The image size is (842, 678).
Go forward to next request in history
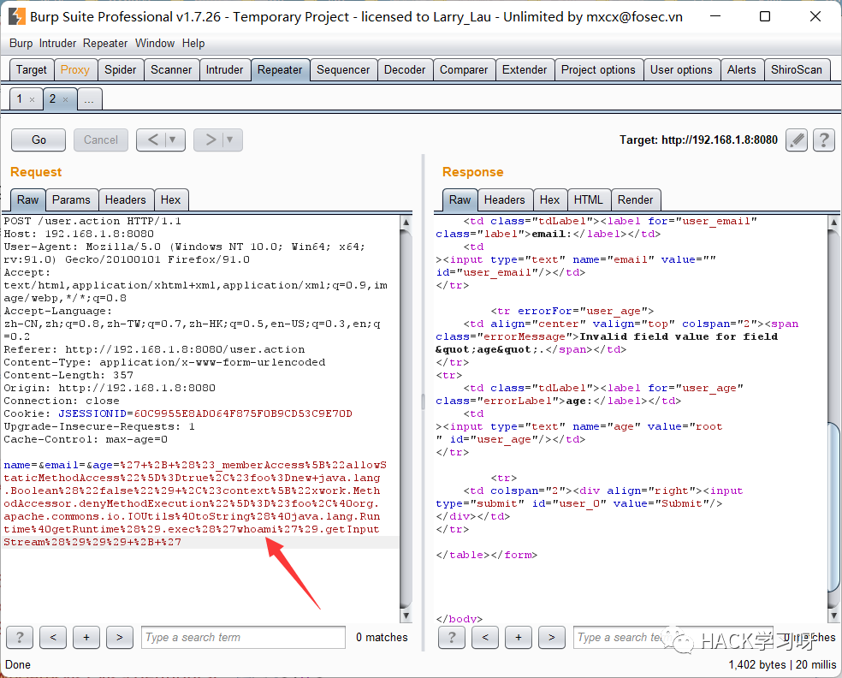[x=210, y=140]
